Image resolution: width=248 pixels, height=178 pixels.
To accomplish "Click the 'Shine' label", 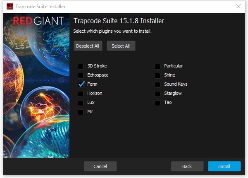I will pyautogui.click(x=169, y=75).
